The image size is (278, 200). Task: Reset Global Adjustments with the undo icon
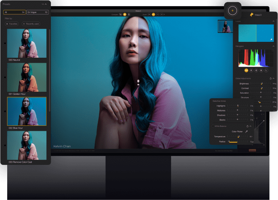coord(270,78)
